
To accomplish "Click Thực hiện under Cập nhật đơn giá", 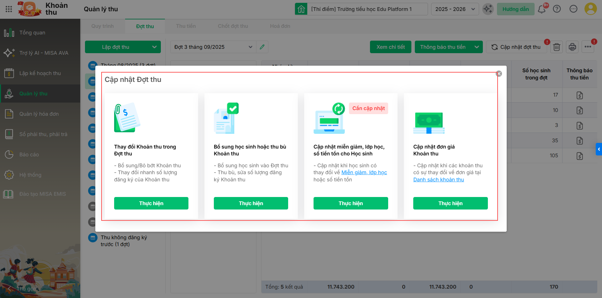I will tap(450, 203).
